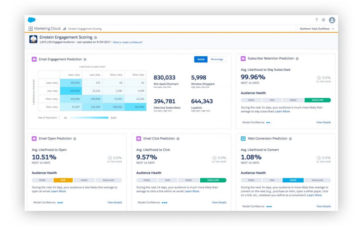Click info icon beside Subscriber Retention Prediction

click(297, 59)
